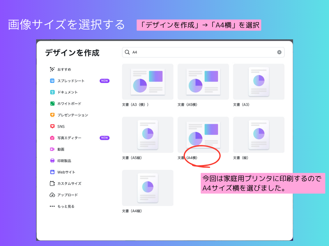329x246 pixels.
Task: Open カスタムサイズ from the sidebar
Action: pyautogui.click(x=52, y=183)
